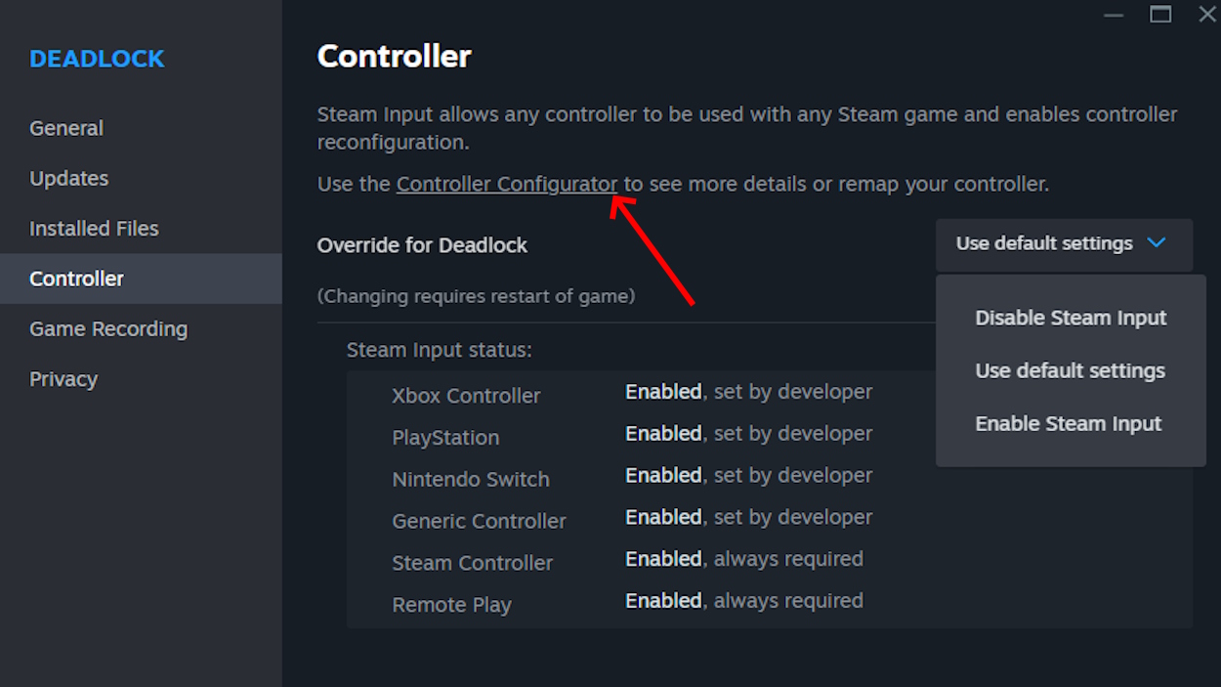The width and height of the screenshot is (1221, 687).
Task: Open Game Recording settings
Action: 108,328
